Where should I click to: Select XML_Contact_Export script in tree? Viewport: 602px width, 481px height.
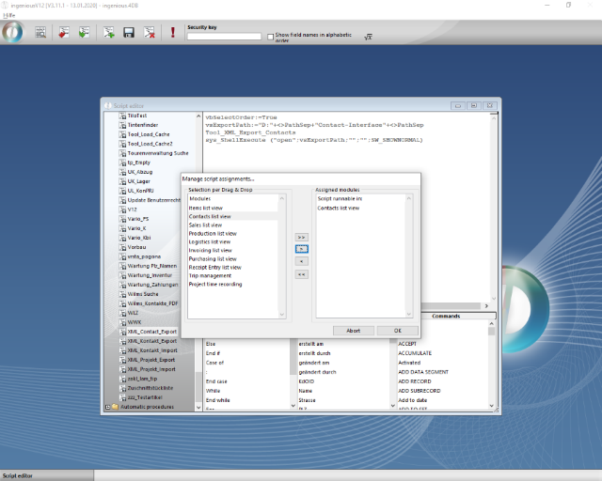click(x=152, y=332)
